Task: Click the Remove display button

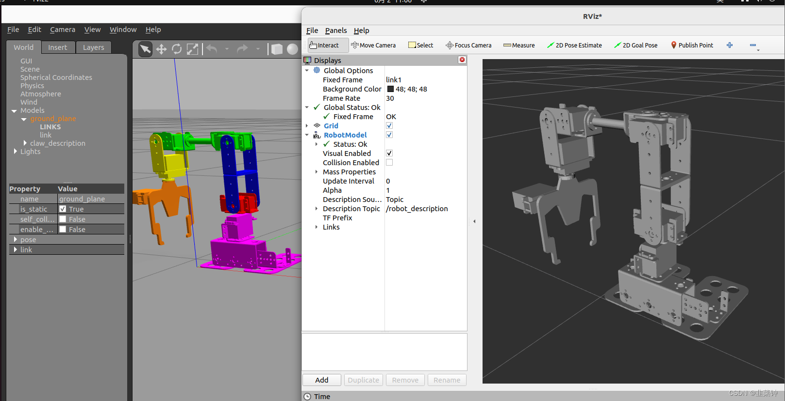Action: tap(405, 380)
